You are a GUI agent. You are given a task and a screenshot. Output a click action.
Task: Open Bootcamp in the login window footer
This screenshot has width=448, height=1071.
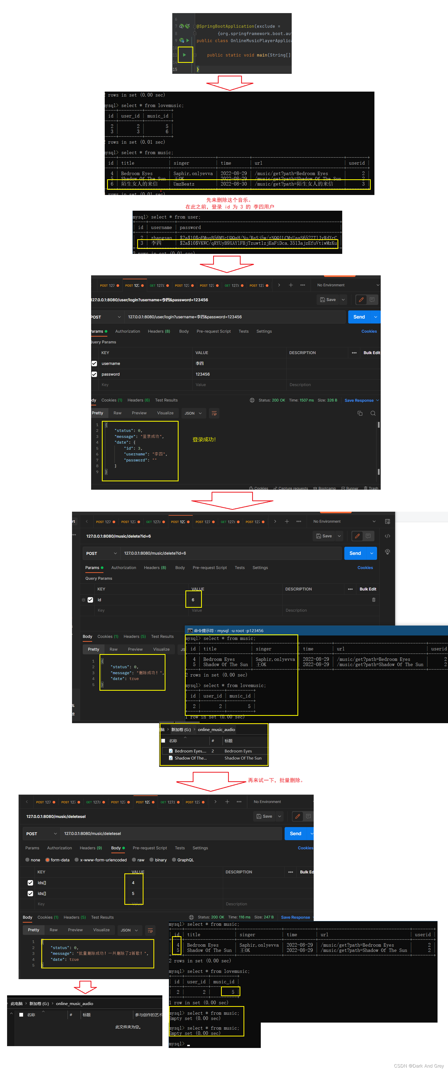click(x=324, y=488)
